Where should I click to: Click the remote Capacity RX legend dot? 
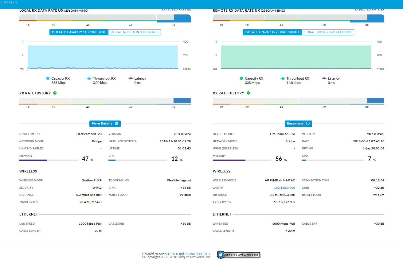pyautogui.click(x=241, y=78)
